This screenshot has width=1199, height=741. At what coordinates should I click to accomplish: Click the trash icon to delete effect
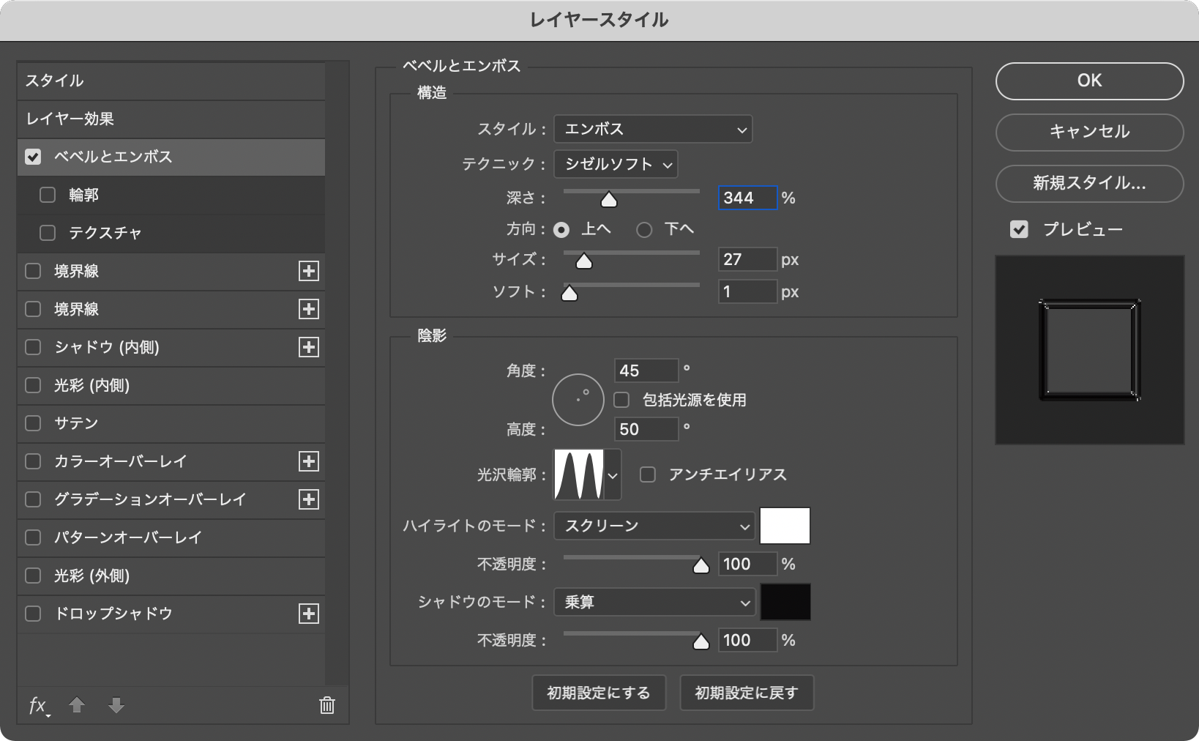(x=327, y=705)
